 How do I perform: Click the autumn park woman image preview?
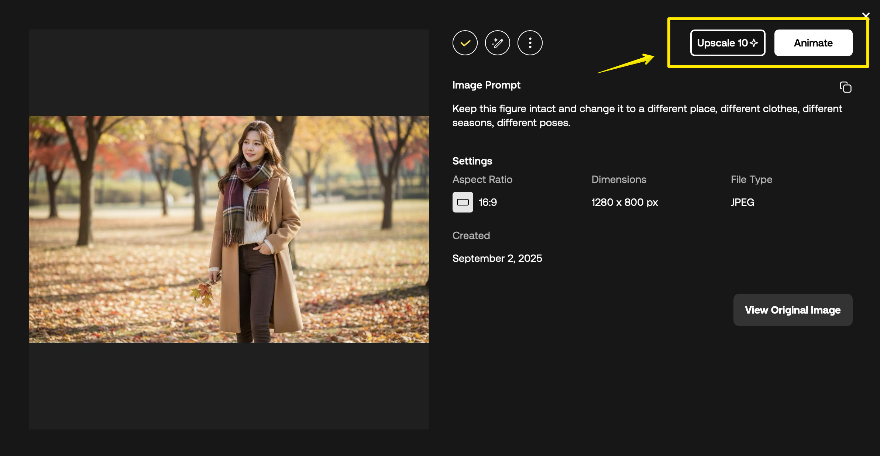[x=229, y=229]
